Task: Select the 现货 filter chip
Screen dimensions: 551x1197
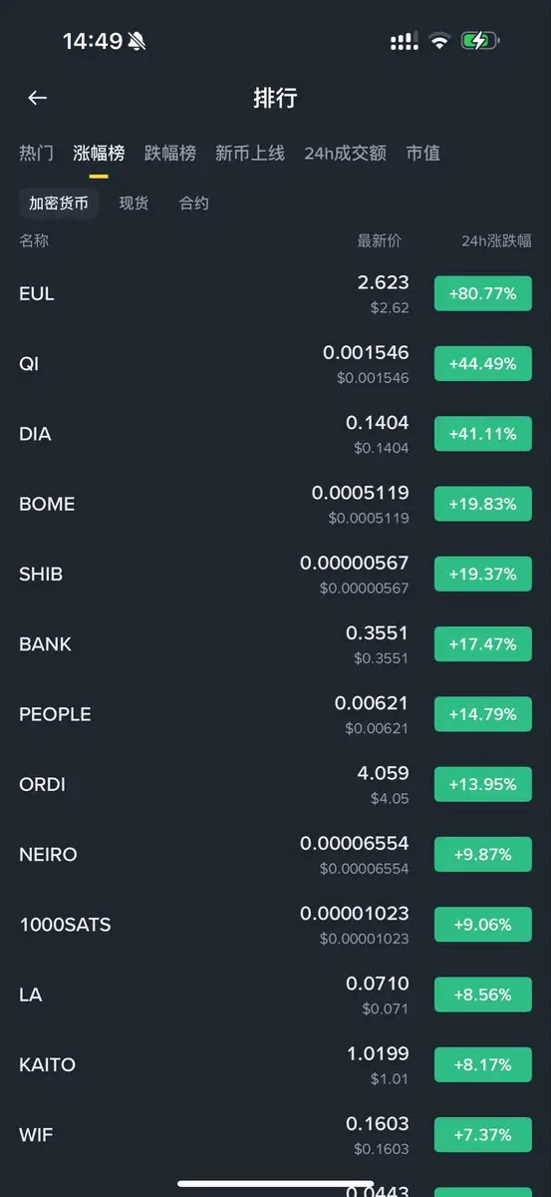Action: 134,203
